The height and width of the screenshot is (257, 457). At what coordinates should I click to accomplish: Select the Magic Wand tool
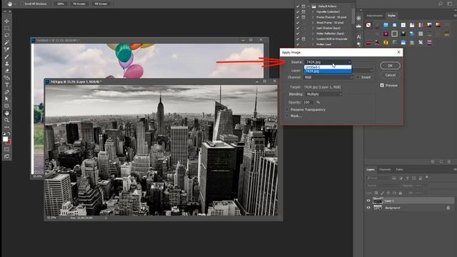point(6,43)
